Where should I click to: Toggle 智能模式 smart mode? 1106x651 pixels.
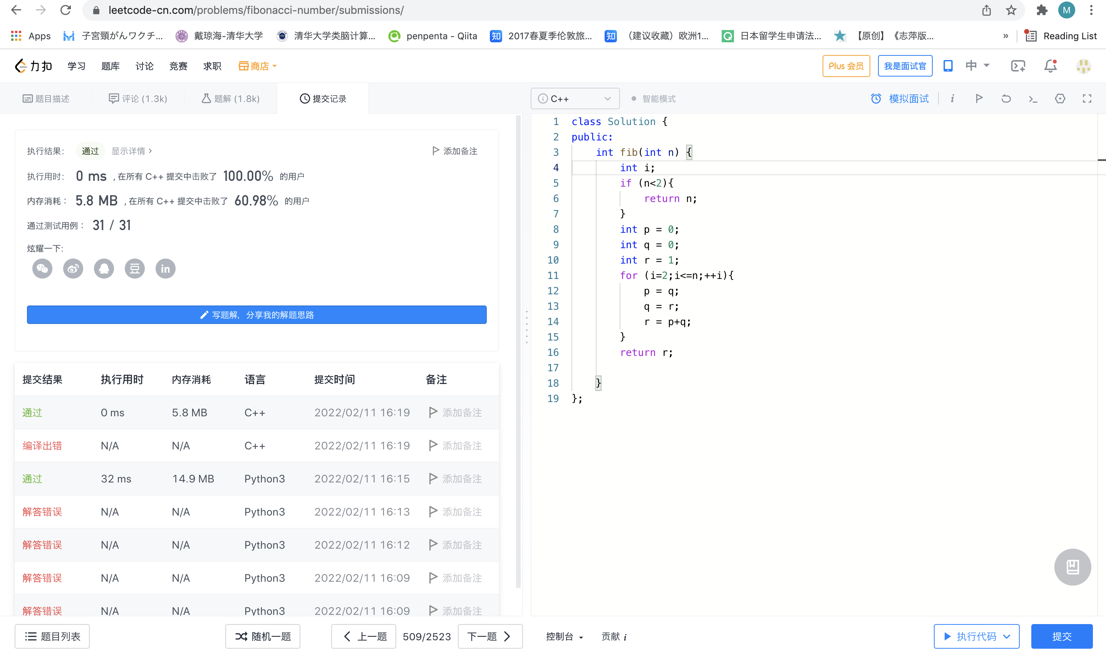(654, 99)
